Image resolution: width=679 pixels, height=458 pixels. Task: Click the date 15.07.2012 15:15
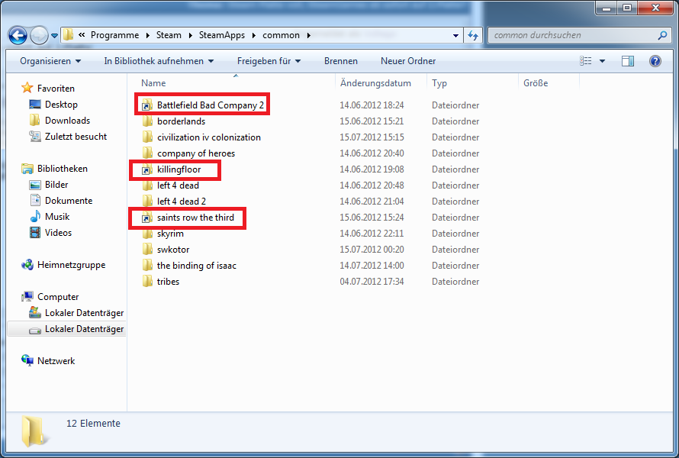click(x=372, y=137)
